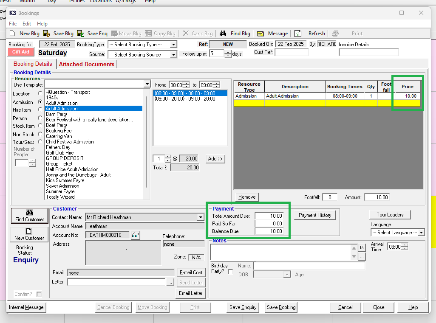The image size is (436, 323).
Task: Click the Save Enq toolbar icon
Action: [x=80, y=34]
